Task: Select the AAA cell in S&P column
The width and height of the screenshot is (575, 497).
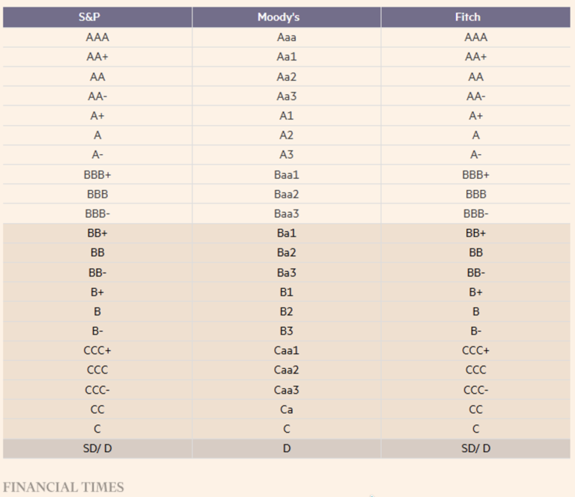Action: [x=97, y=37]
